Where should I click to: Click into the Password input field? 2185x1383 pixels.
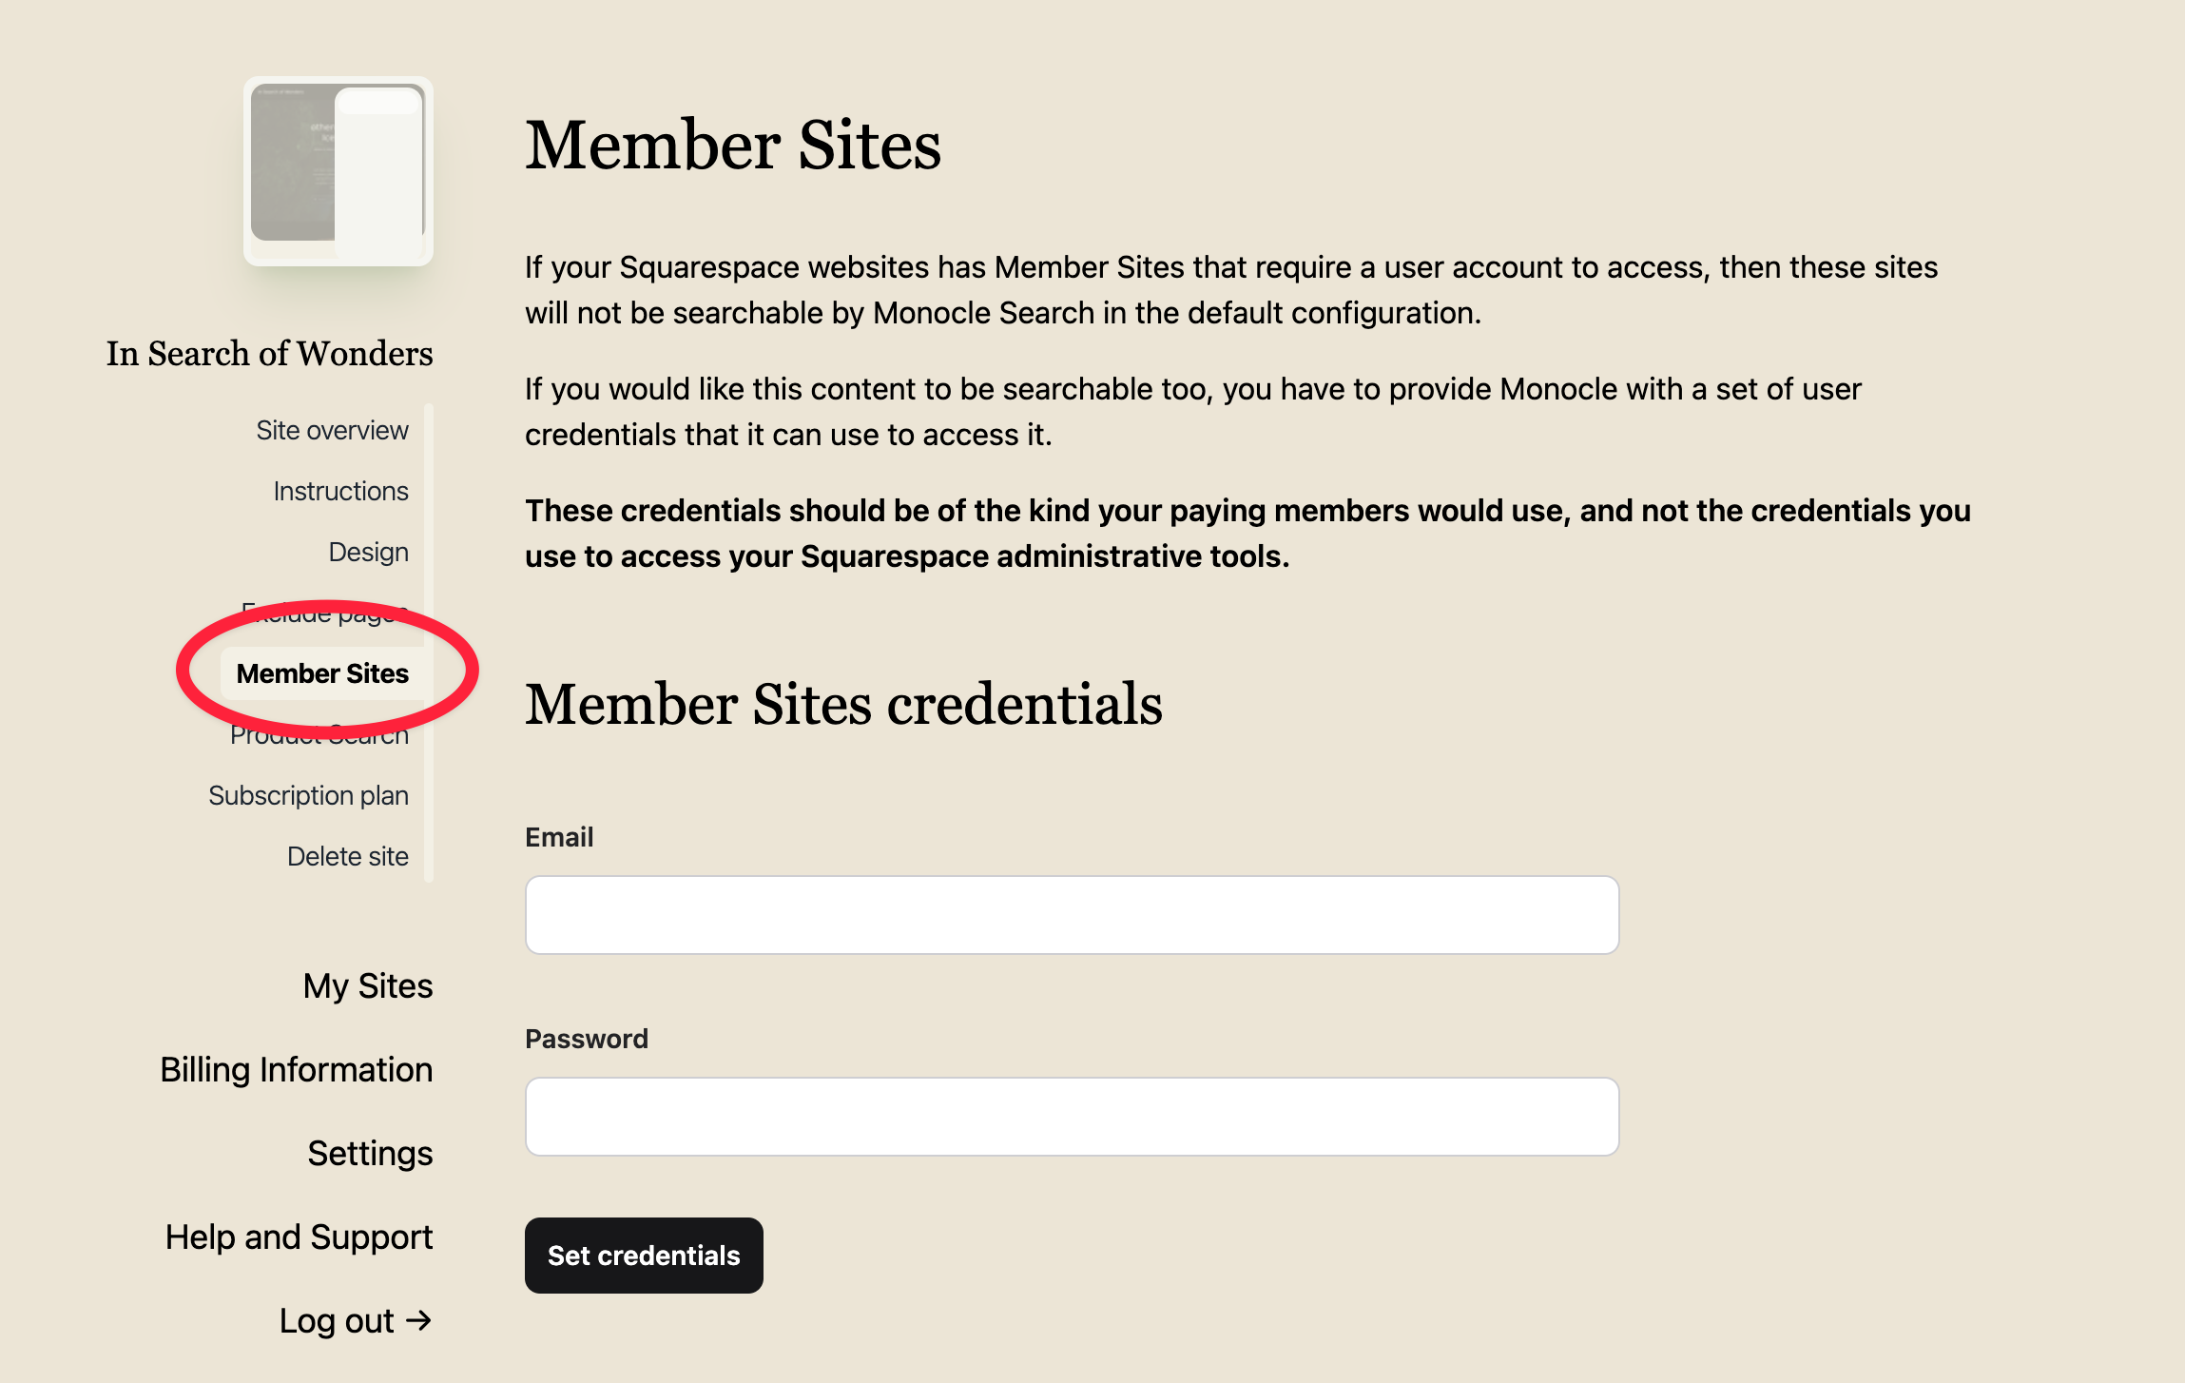1072,1117
